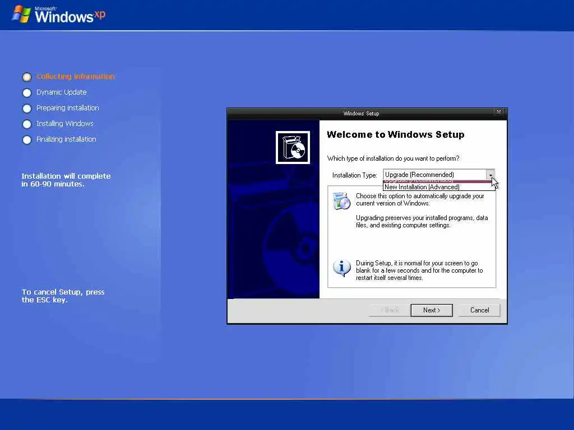The height and width of the screenshot is (430, 574).
Task: Click the setup box and CD icon
Action: (x=293, y=147)
